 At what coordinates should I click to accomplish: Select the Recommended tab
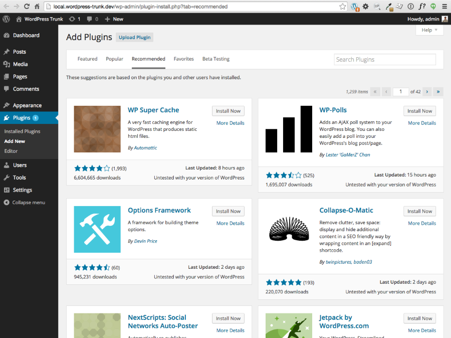[x=148, y=59]
